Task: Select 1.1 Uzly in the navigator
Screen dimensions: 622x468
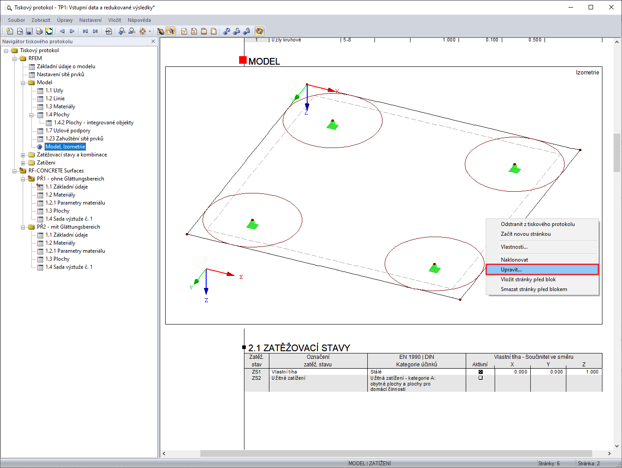Action: [x=54, y=90]
